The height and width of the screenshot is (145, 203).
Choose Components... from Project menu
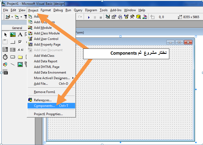click(52, 106)
